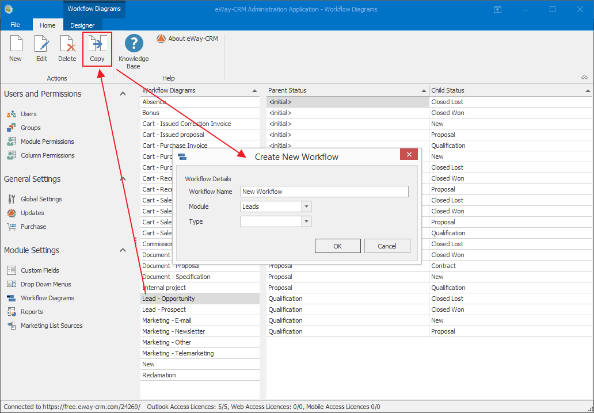
Task: Click the Workflow Name input field
Action: (325, 192)
